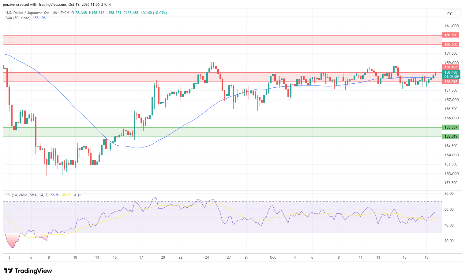Image resolution: width=465 pixels, height=280 pixels.
Task: Click the date 24 on time axis
Action: 207,257
